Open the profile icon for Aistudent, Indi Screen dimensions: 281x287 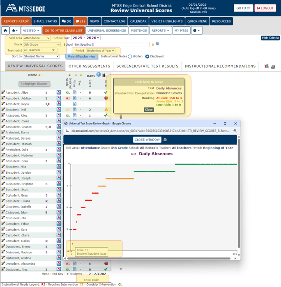point(59,110)
